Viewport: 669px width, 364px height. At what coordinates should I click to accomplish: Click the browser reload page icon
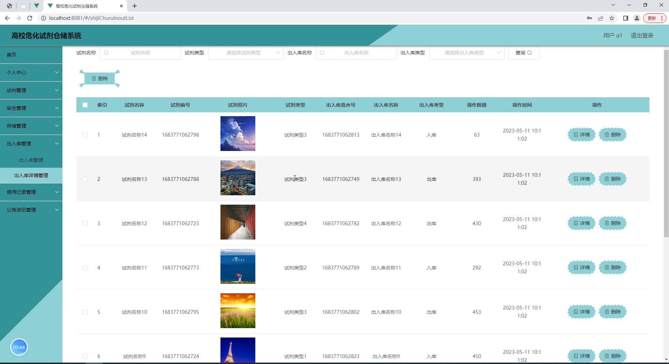[30, 18]
